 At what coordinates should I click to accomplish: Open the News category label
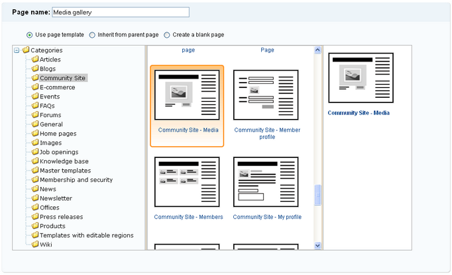point(48,189)
